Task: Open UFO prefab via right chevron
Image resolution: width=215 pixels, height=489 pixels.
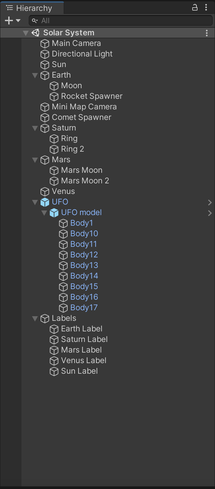Action: [x=210, y=202]
